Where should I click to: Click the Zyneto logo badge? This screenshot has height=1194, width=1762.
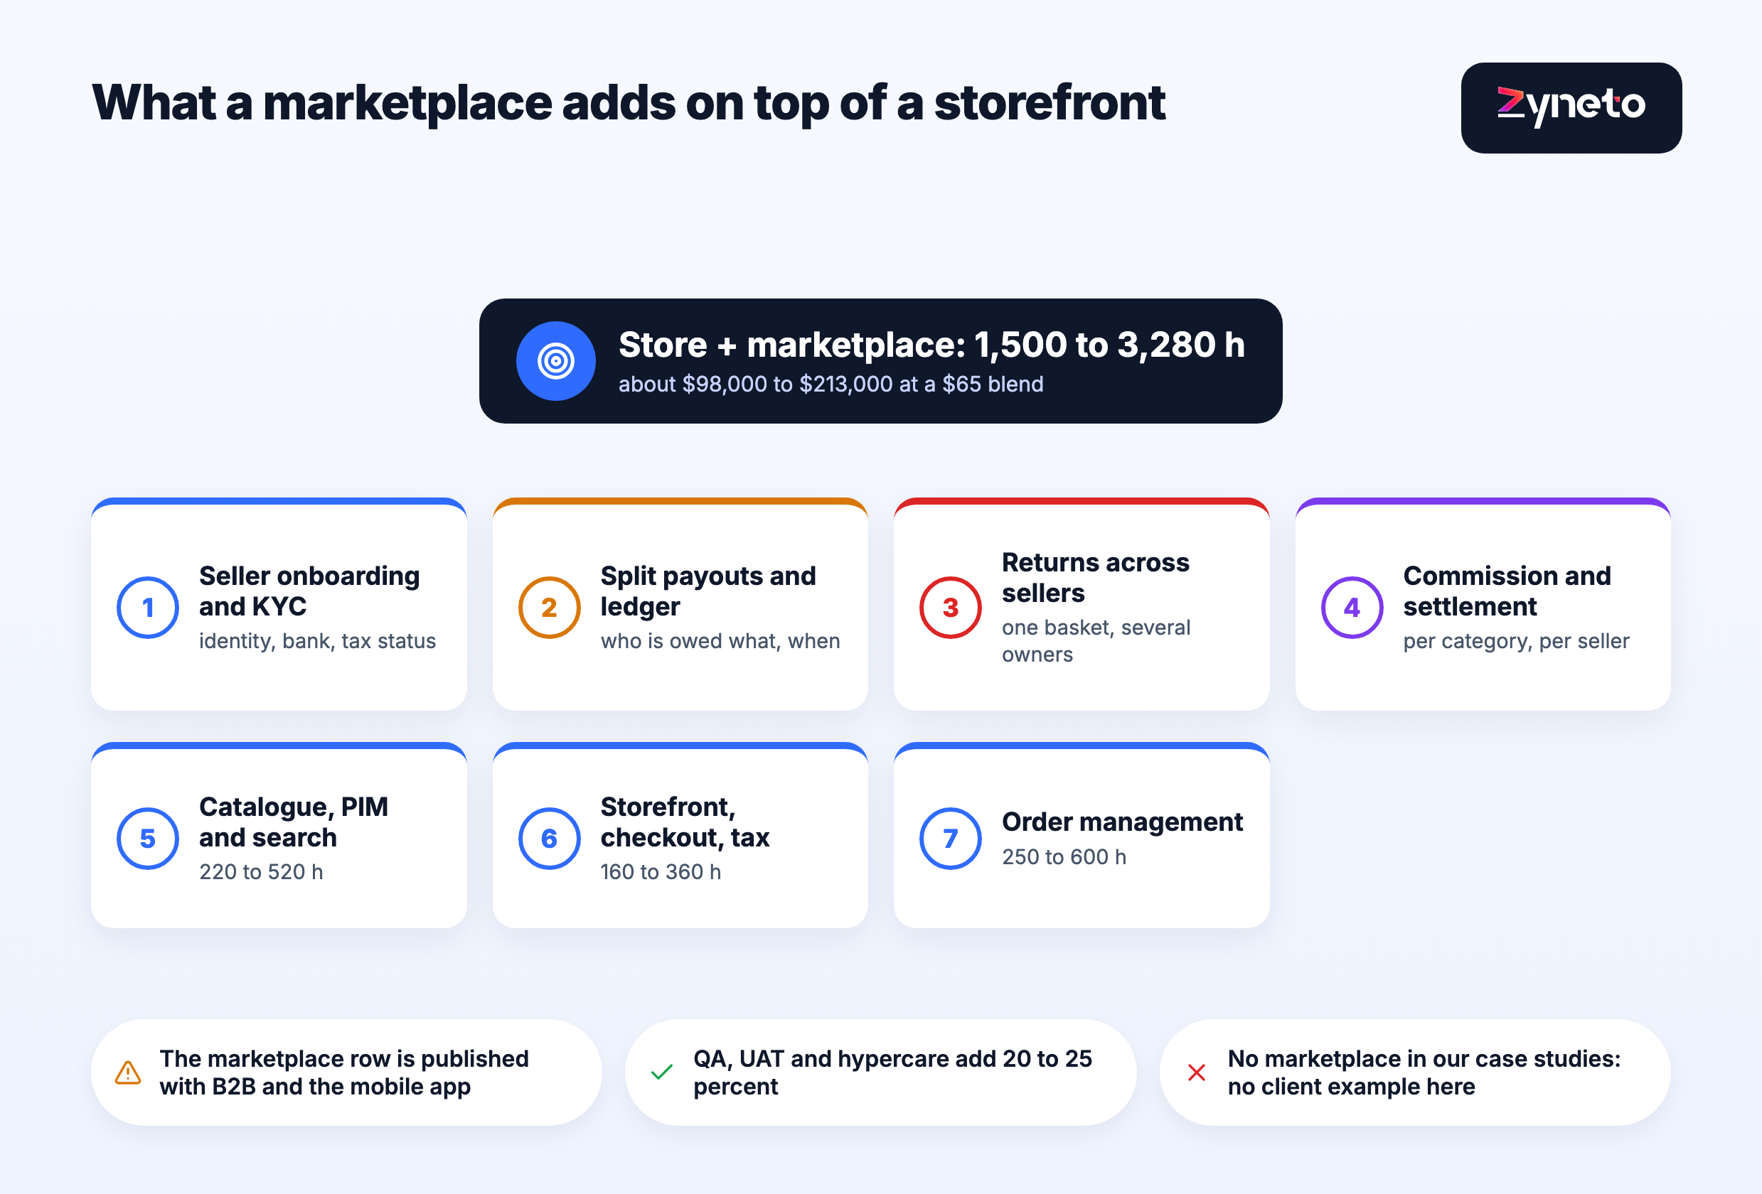click(1571, 107)
